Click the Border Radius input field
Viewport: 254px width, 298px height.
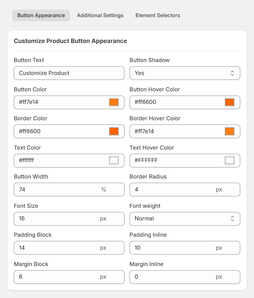pyautogui.click(x=171, y=190)
